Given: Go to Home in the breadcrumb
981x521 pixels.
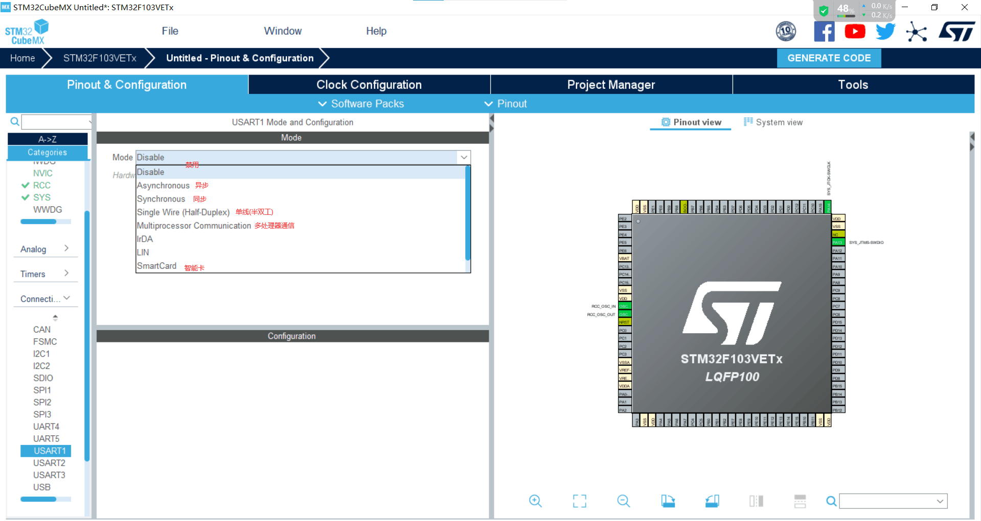Looking at the screenshot, I should (22, 58).
